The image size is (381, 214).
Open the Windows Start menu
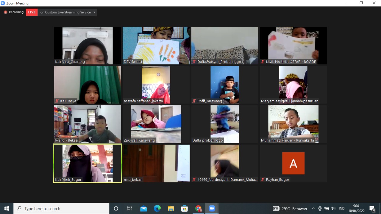coord(7,208)
